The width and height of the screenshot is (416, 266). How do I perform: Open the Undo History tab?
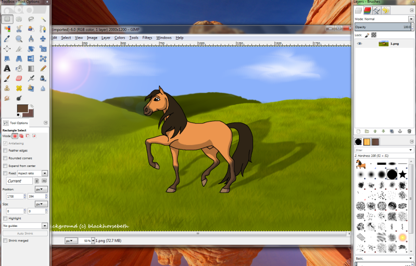(x=386, y=10)
